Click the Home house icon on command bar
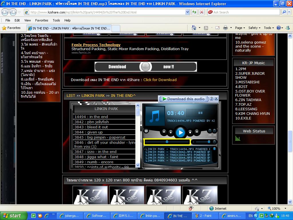Viewport: 293px width, 220px height. coord(194,28)
